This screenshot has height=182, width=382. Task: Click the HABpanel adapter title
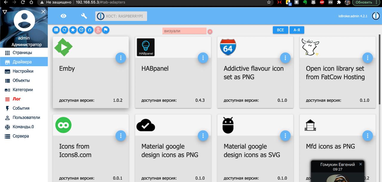coord(155,69)
